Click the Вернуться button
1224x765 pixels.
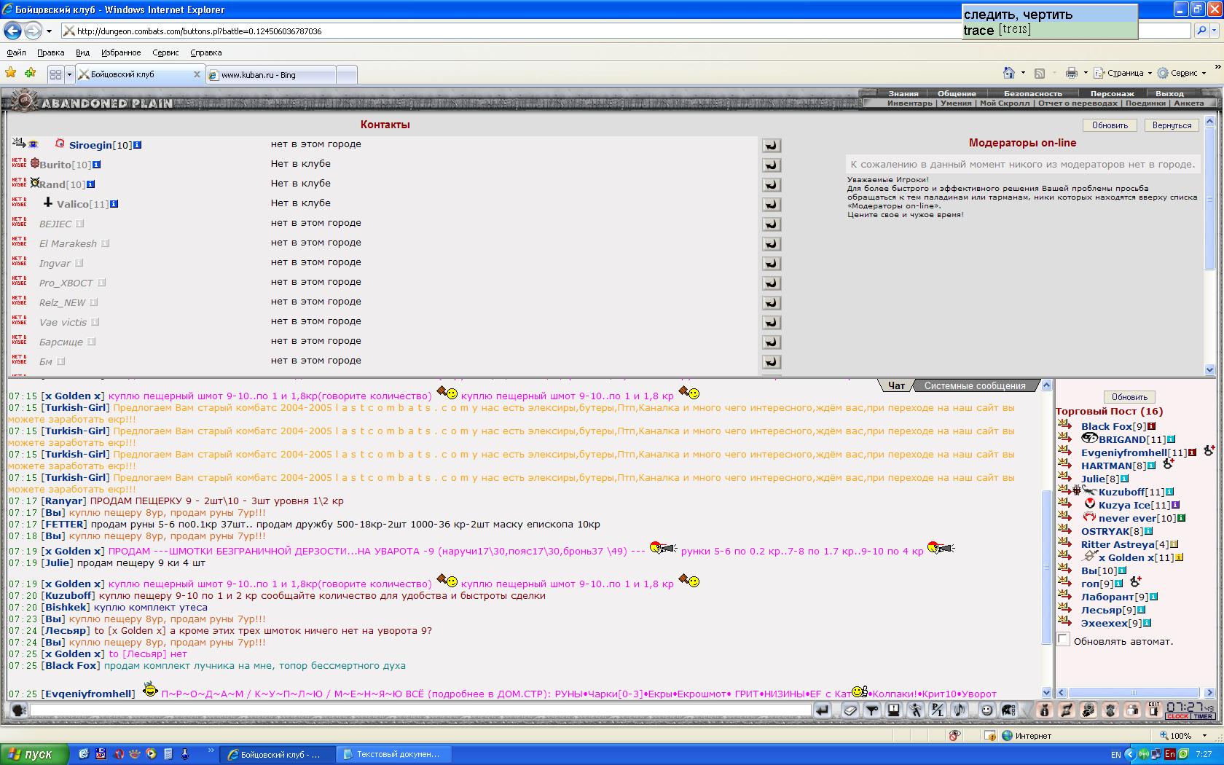point(1172,125)
